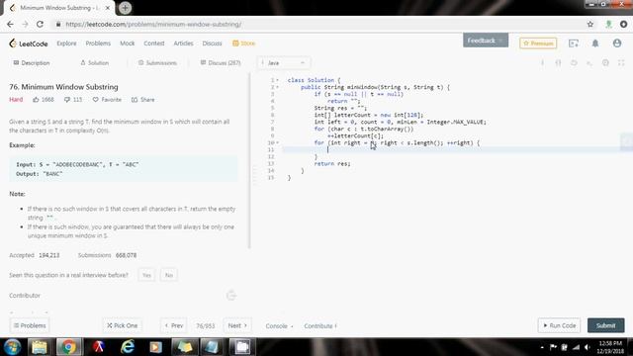
Task: Submit the solution
Action: (x=605, y=325)
